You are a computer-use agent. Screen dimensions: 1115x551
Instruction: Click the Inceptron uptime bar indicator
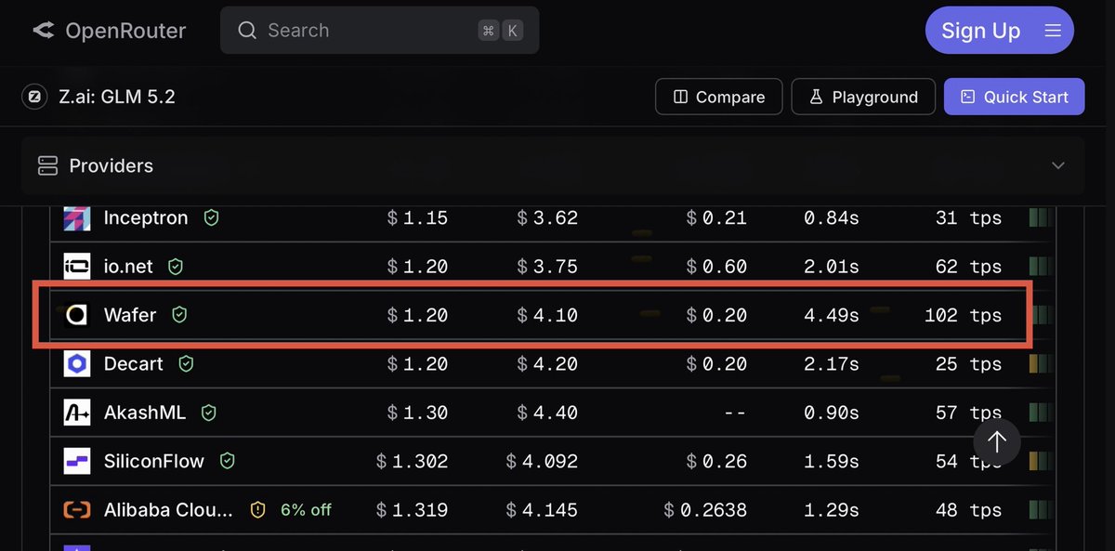(x=1041, y=218)
